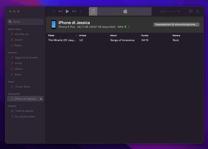208x149 pixels.
Task: Click the iTunes Store star icon
Action: pos(12,87)
